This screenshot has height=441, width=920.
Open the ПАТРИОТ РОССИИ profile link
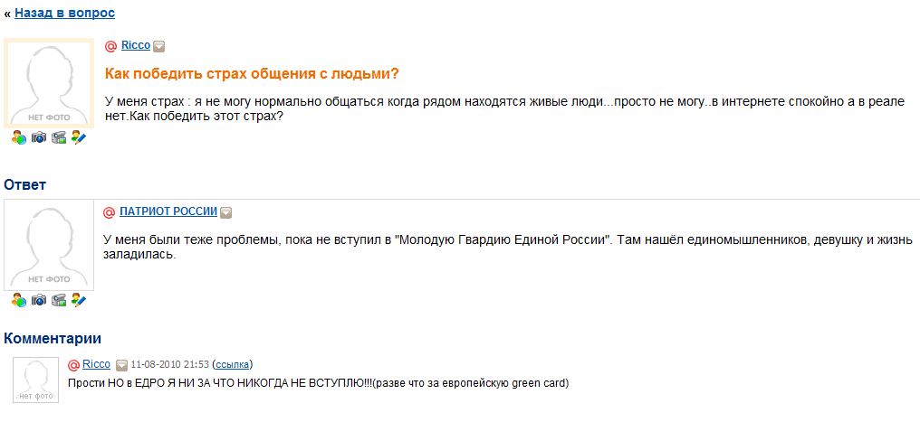point(168,211)
